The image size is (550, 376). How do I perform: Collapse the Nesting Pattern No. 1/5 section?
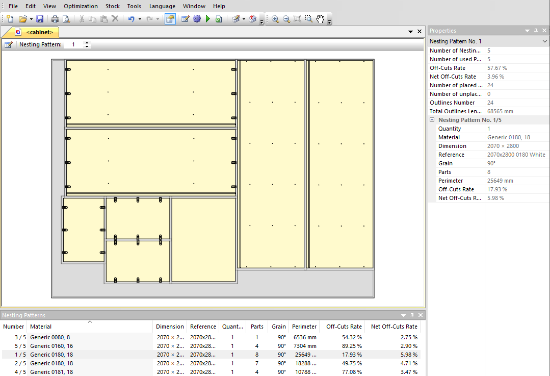pos(432,120)
